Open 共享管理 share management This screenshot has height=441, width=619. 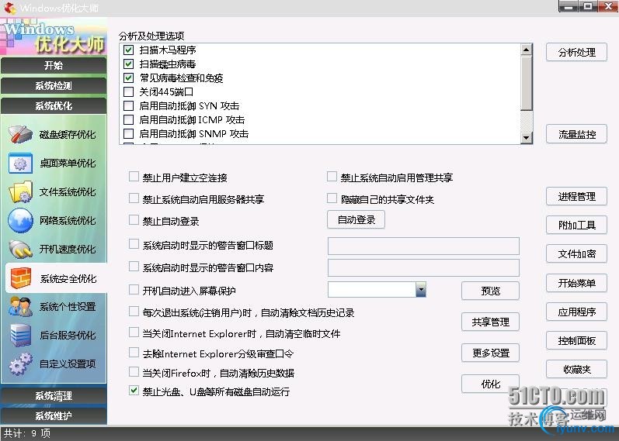[x=490, y=322]
